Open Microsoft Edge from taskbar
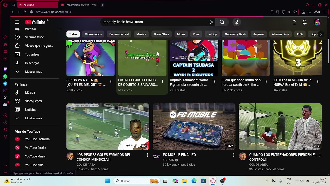 194,181
